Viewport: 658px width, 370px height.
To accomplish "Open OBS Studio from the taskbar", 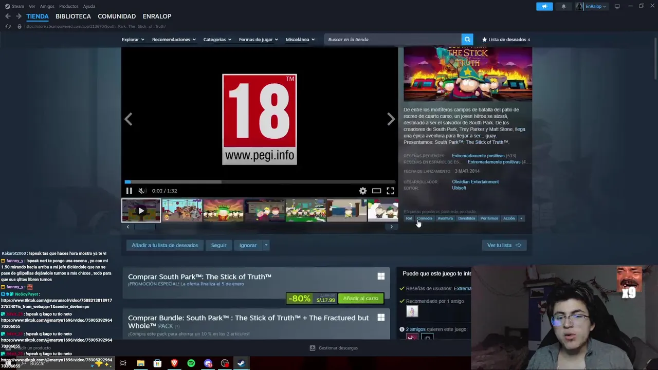I will coord(225,363).
